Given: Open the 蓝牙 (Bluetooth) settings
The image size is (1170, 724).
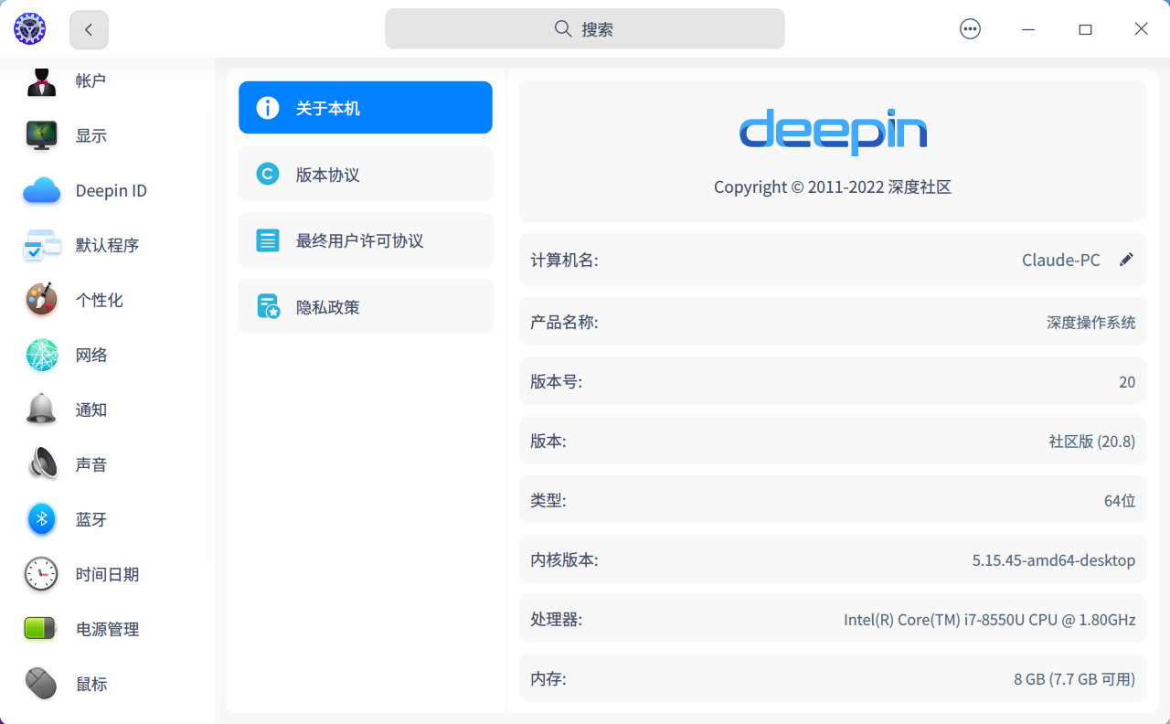Looking at the screenshot, I should tap(90, 519).
